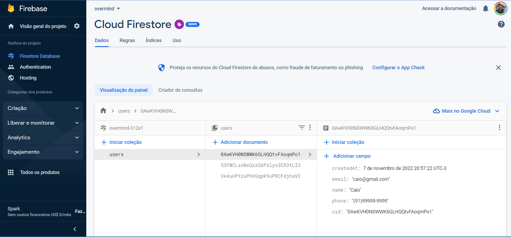Select Visualização do painel view
This screenshot has width=511, height=237.
pos(124,90)
